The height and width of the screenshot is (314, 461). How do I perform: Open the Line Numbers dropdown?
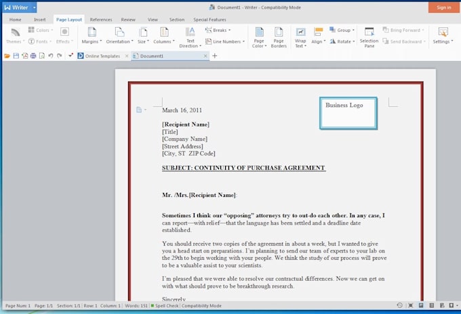point(225,41)
